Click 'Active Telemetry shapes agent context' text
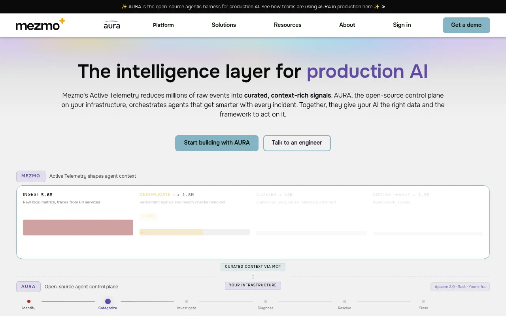Image resolution: width=506 pixels, height=316 pixels. [x=93, y=176]
